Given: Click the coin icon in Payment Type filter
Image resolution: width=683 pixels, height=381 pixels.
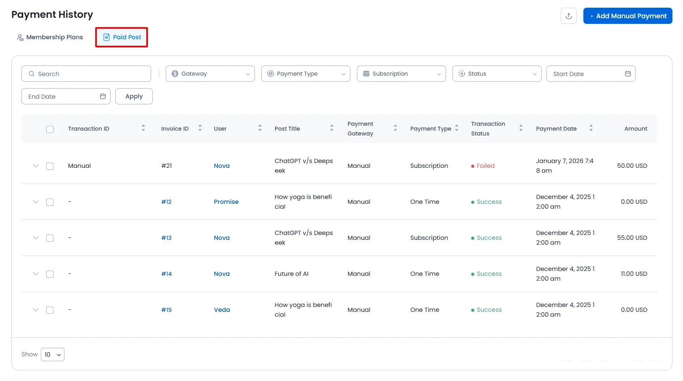Looking at the screenshot, I should coord(270,74).
